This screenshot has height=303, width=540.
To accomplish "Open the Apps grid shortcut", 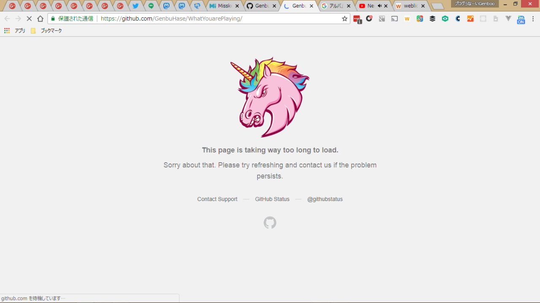I will (7, 31).
